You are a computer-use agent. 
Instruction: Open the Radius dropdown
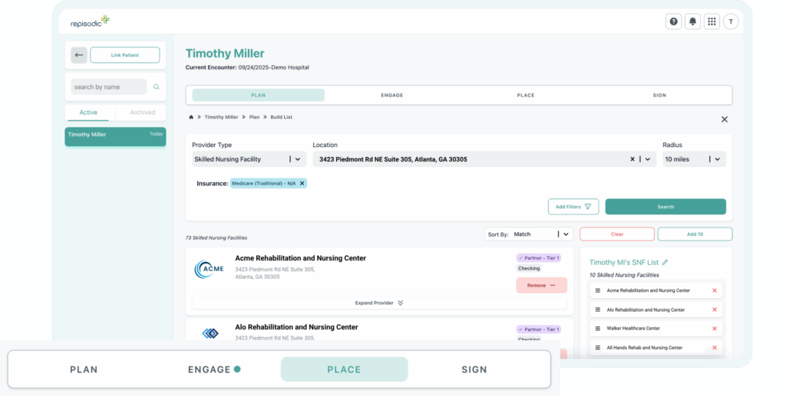pos(717,159)
